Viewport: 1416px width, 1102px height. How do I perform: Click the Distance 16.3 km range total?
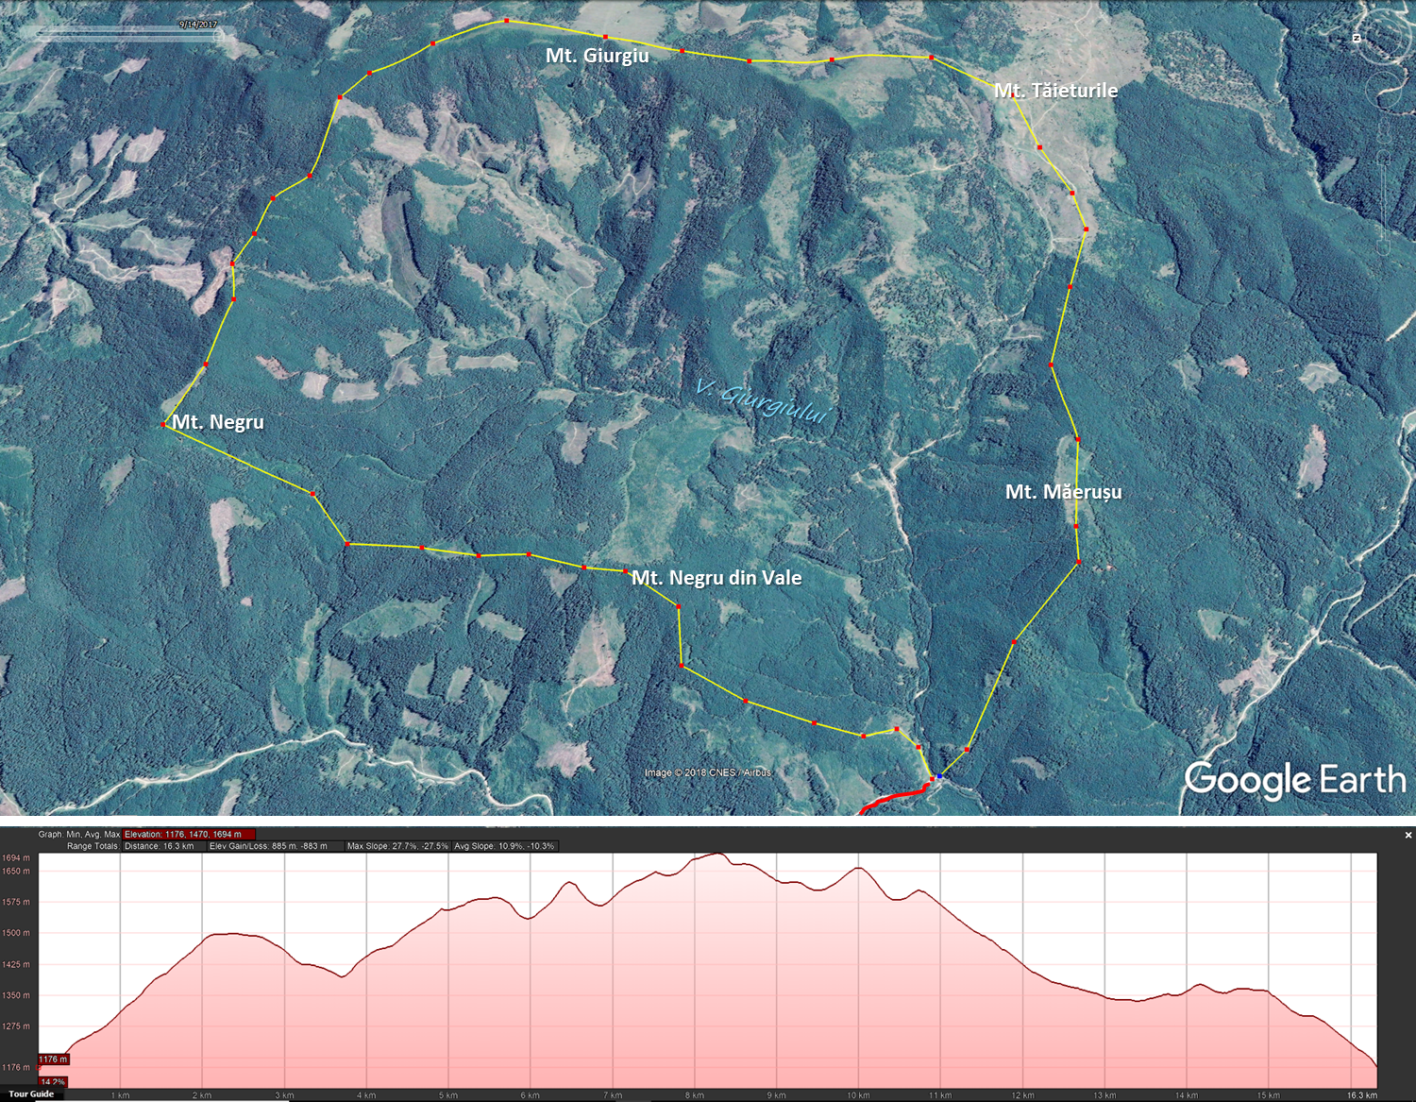[160, 846]
